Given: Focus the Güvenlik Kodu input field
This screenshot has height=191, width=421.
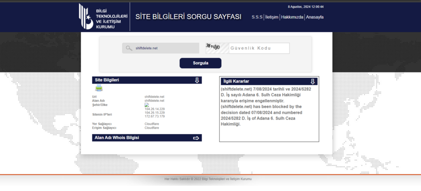Looking at the screenshot, I should tap(259, 48).
